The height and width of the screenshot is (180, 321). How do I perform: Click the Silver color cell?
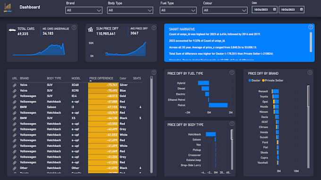pos(124,85)
